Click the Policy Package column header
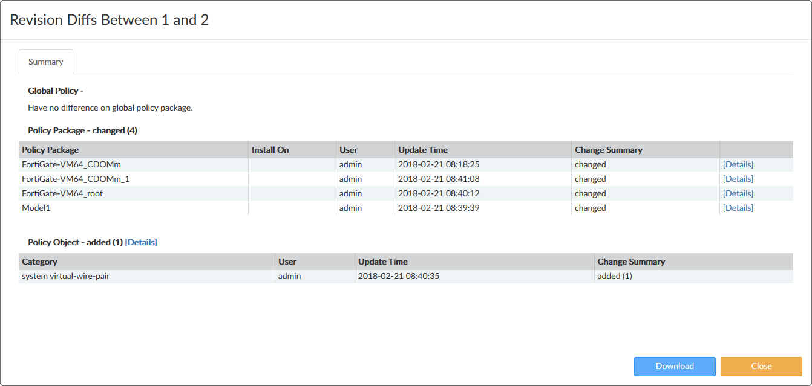Screen dimensions: 812x386 (50, 150)
